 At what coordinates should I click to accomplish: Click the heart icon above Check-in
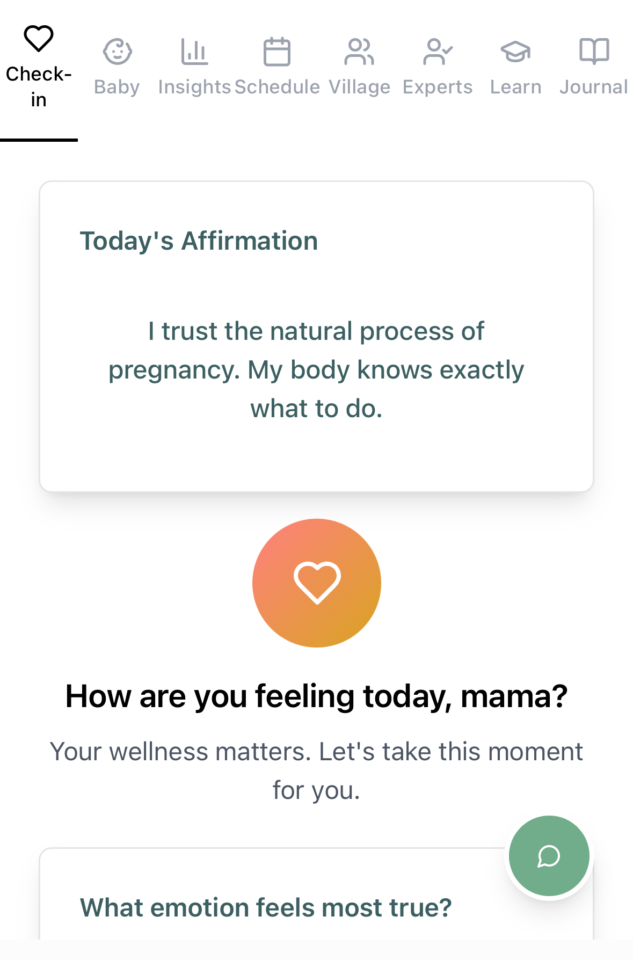pyautogui.click(x=39, y=39)
